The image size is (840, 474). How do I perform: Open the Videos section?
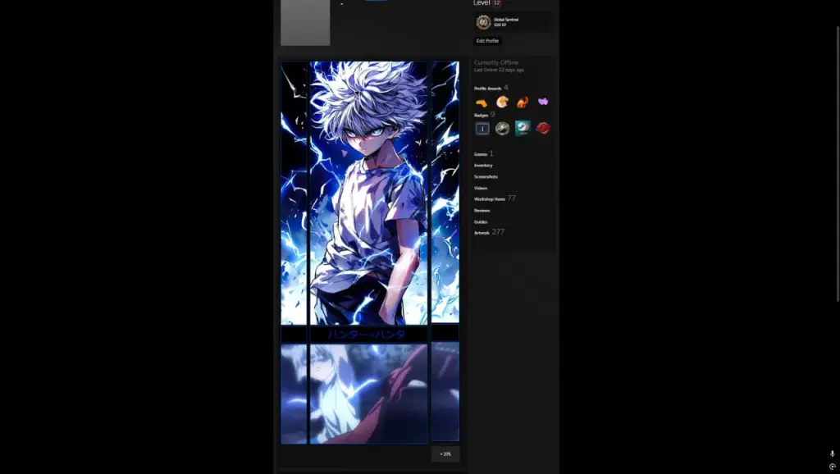click(x=481, y=188)
